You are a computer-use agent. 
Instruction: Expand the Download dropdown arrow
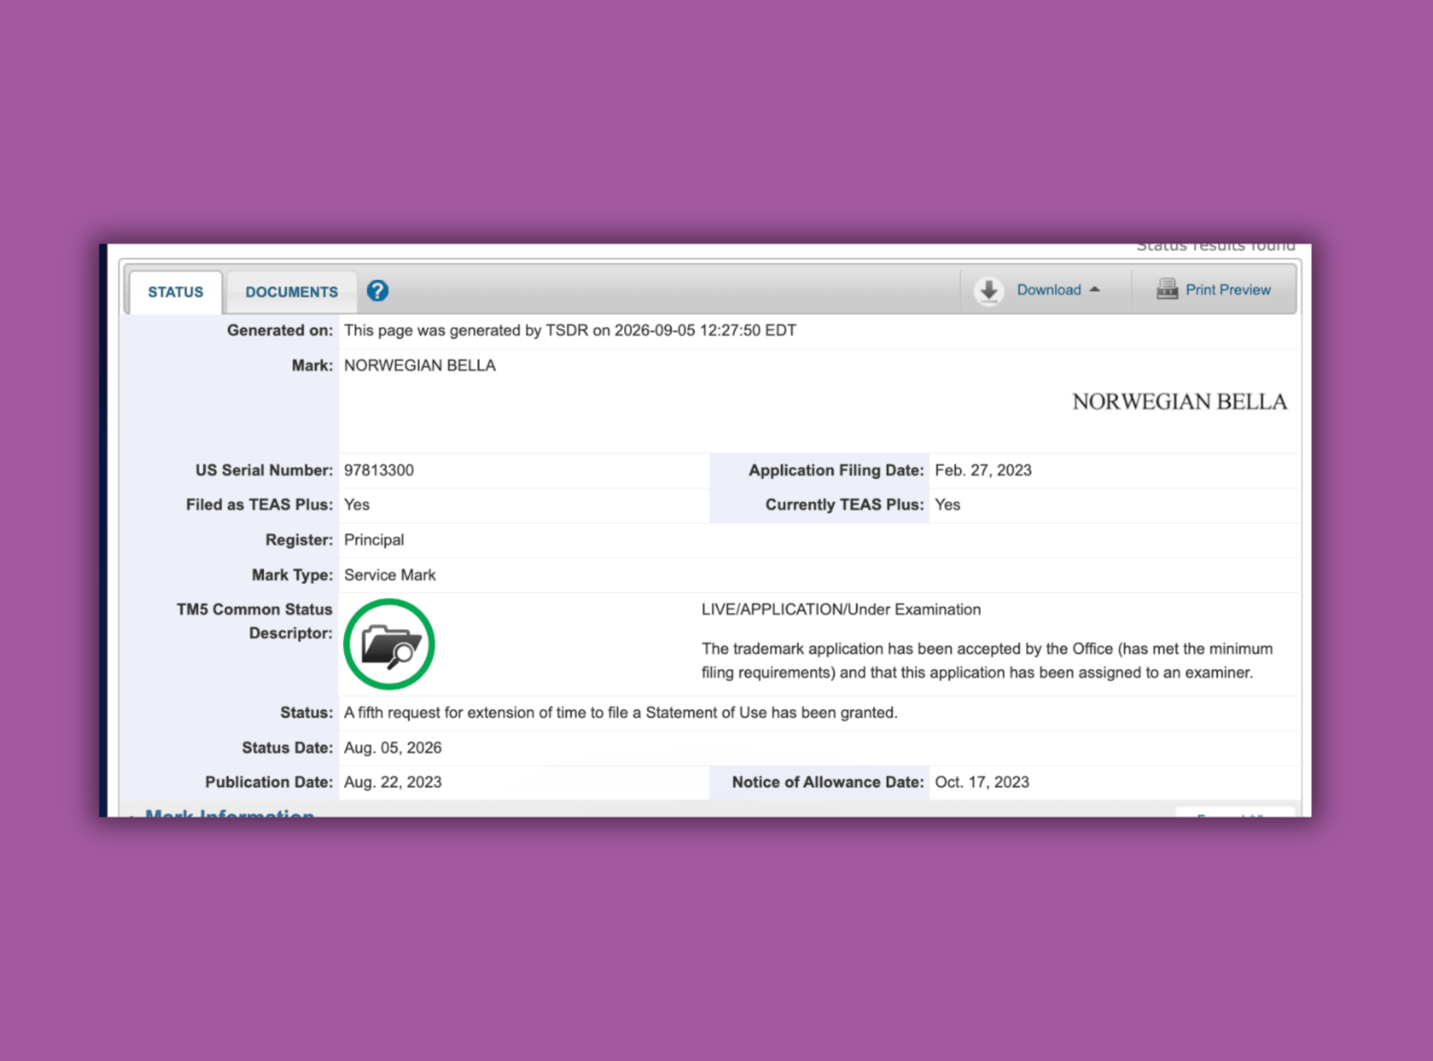[x=1095, y=290]
